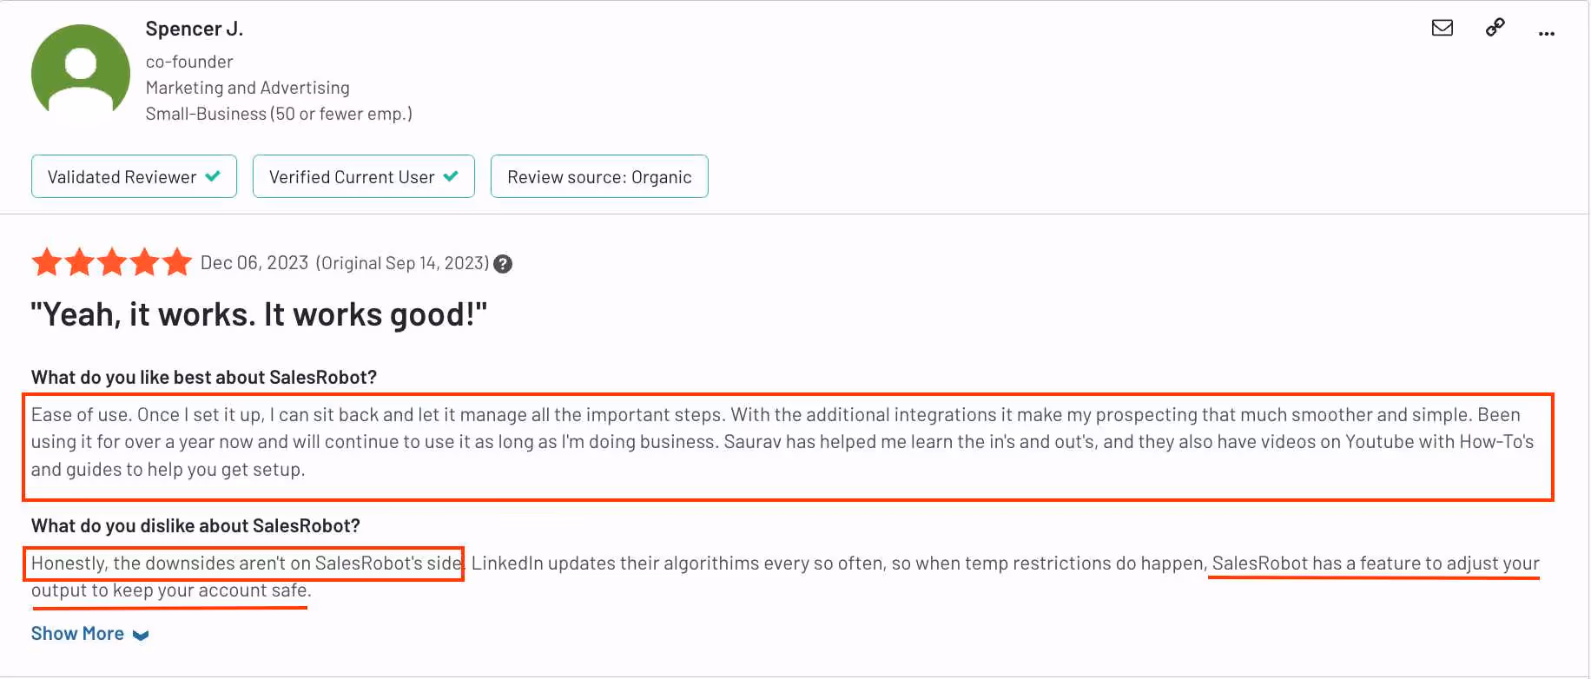1591x679 pixels.
Task: Click the envelope email share icon
Action: point(1442,28)
